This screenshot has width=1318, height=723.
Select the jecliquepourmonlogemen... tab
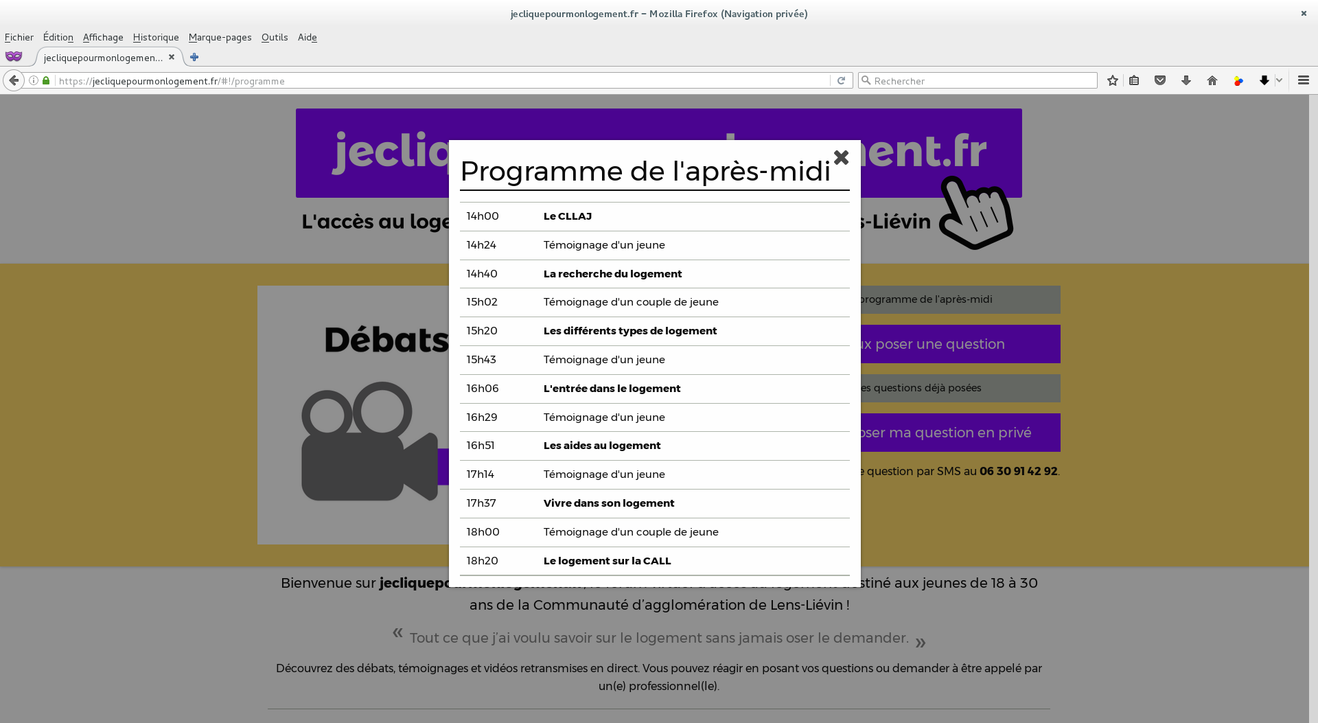coord(103,57)
